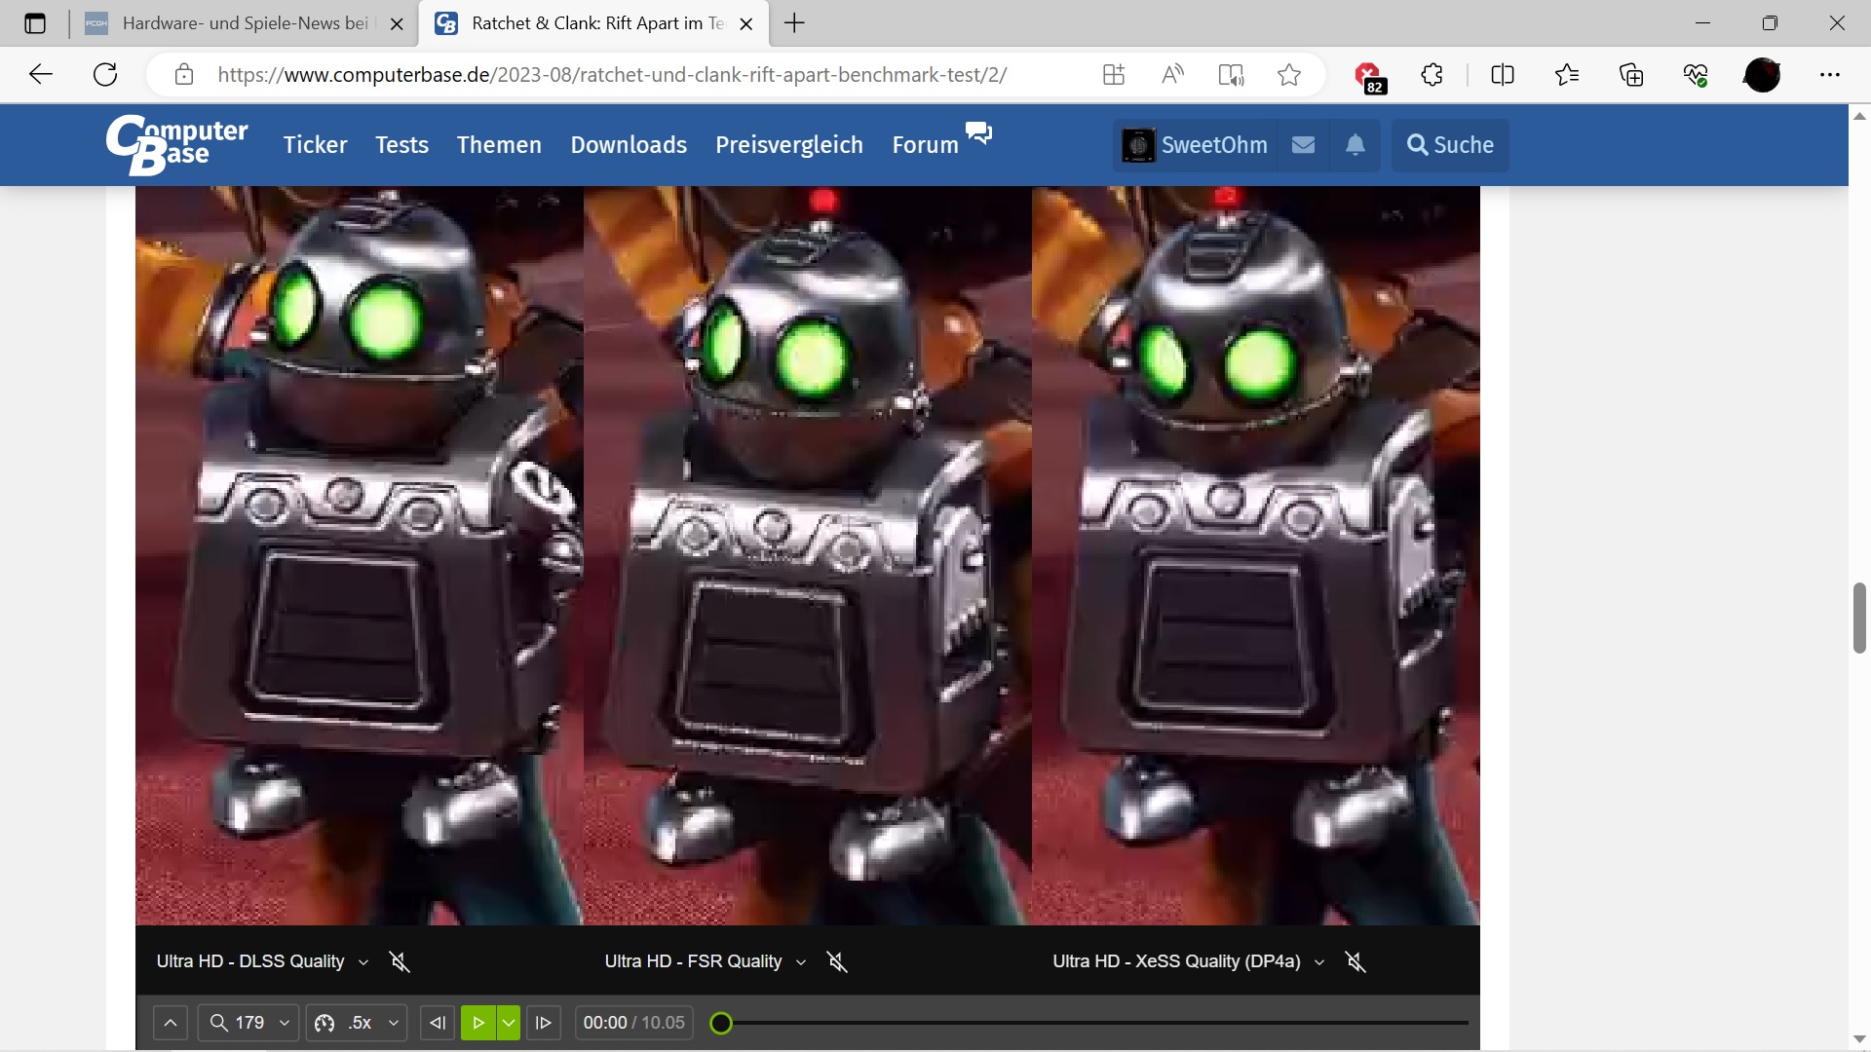Click the Suche search button

point(1450,145)
